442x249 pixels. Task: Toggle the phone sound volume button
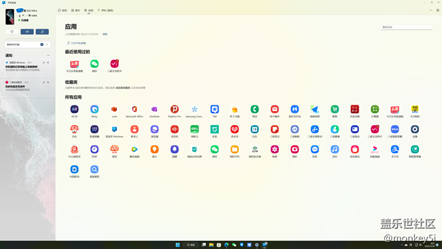27,31
